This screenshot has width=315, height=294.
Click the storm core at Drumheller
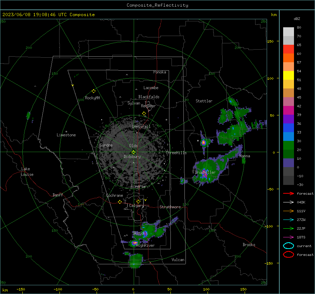204,174
